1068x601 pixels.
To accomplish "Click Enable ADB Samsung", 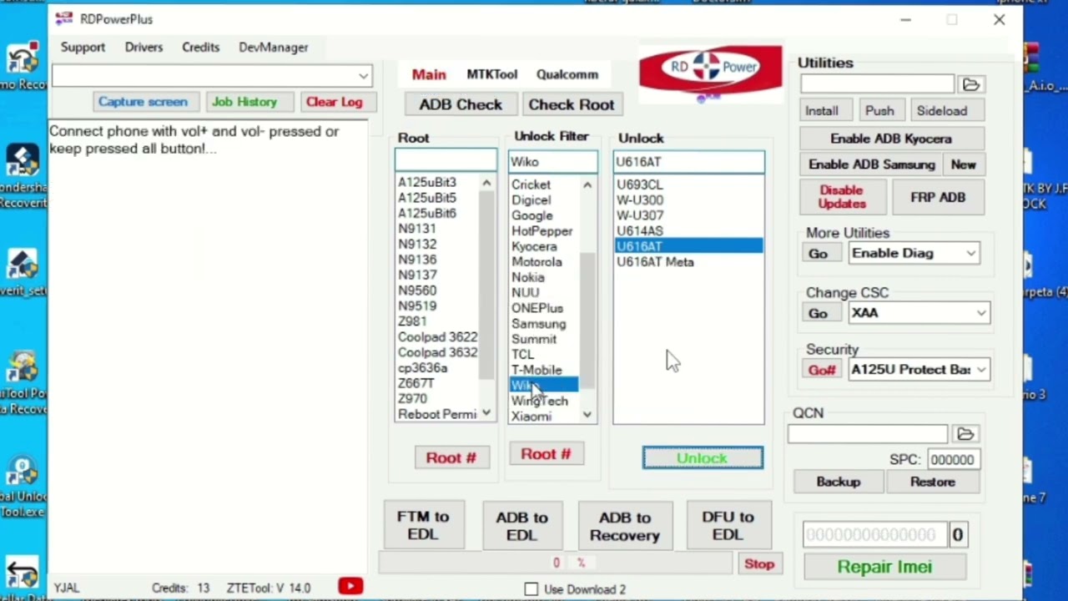I will coord(871,164).
